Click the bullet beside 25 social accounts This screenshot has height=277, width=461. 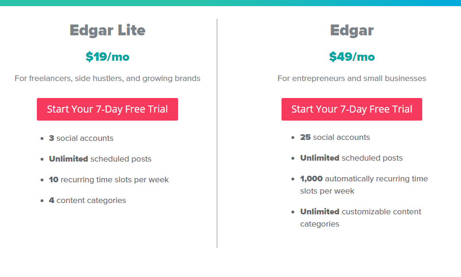coord(293,138)
